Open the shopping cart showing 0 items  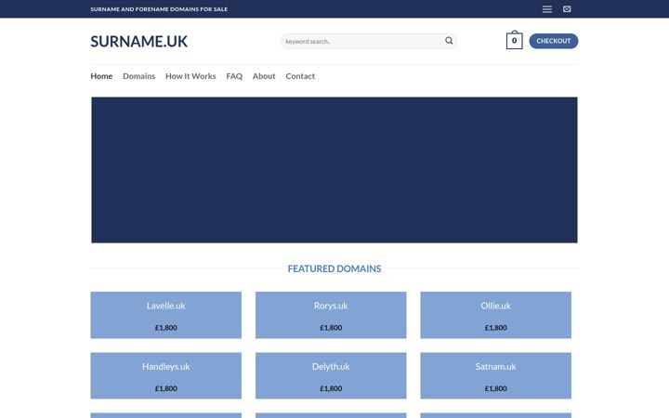click(x=514, y=41)
